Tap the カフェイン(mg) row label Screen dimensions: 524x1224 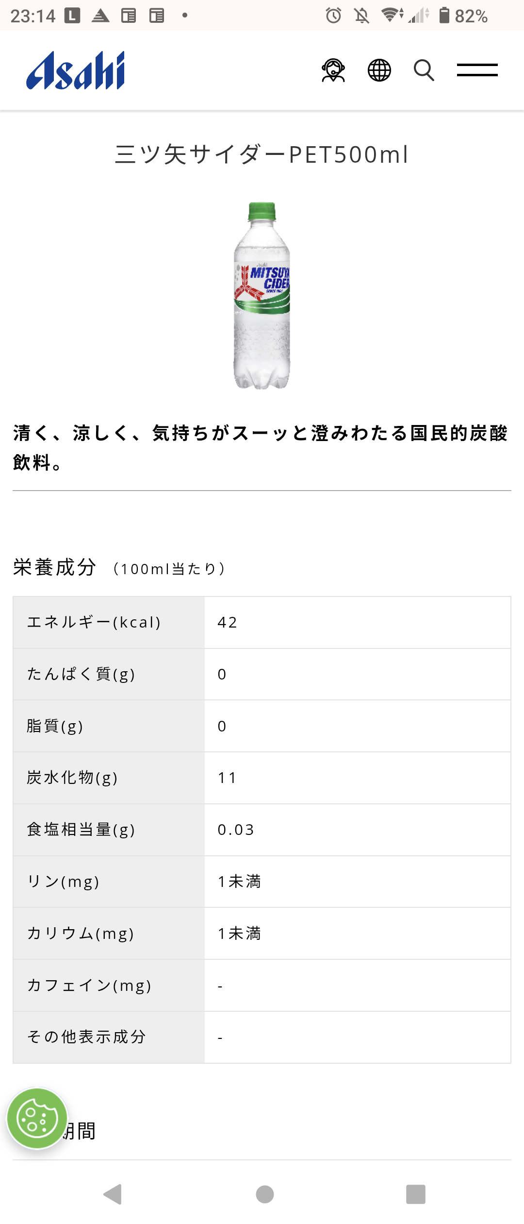89,985
